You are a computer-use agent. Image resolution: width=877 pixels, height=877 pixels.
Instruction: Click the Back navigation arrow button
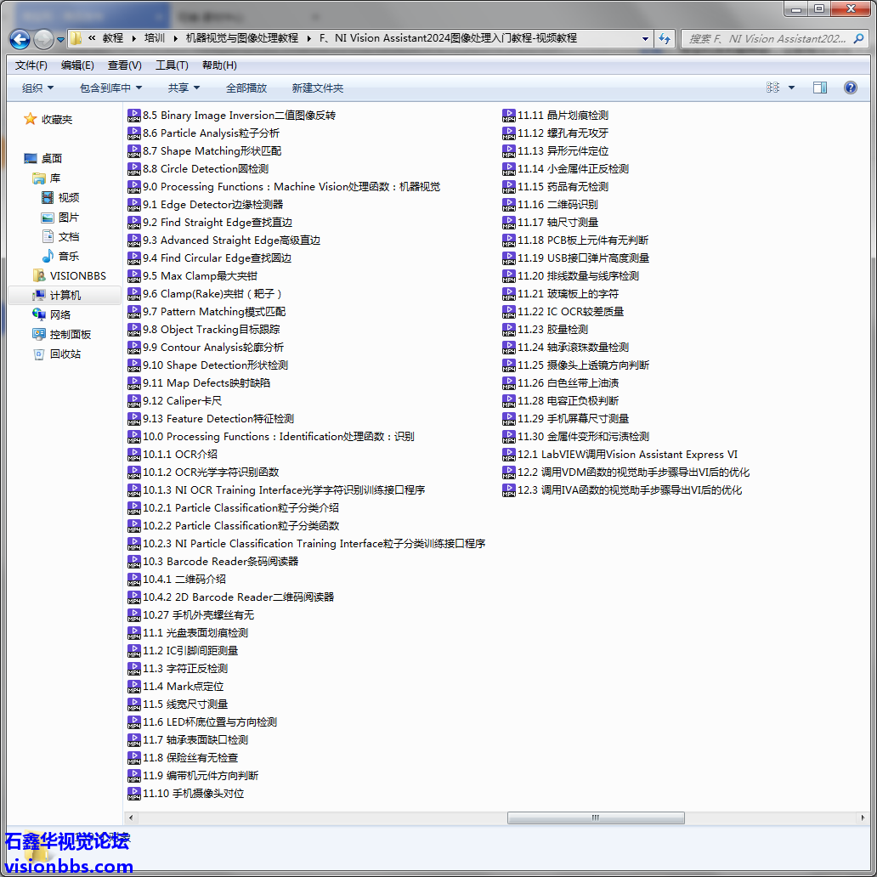(x=20, y=39)
